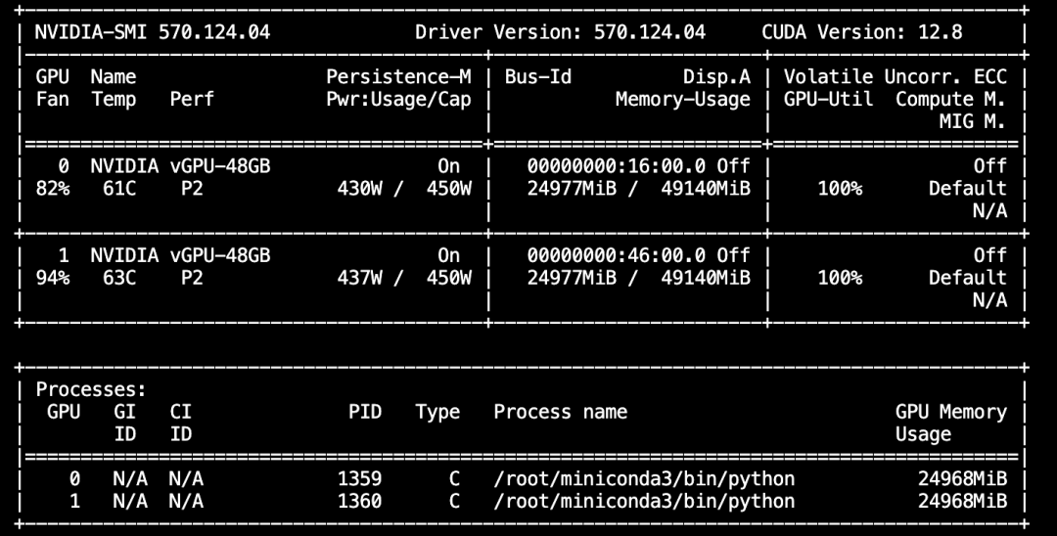Click the 61C temperature value
The image size is (1057, 536).
click(119, 189)
